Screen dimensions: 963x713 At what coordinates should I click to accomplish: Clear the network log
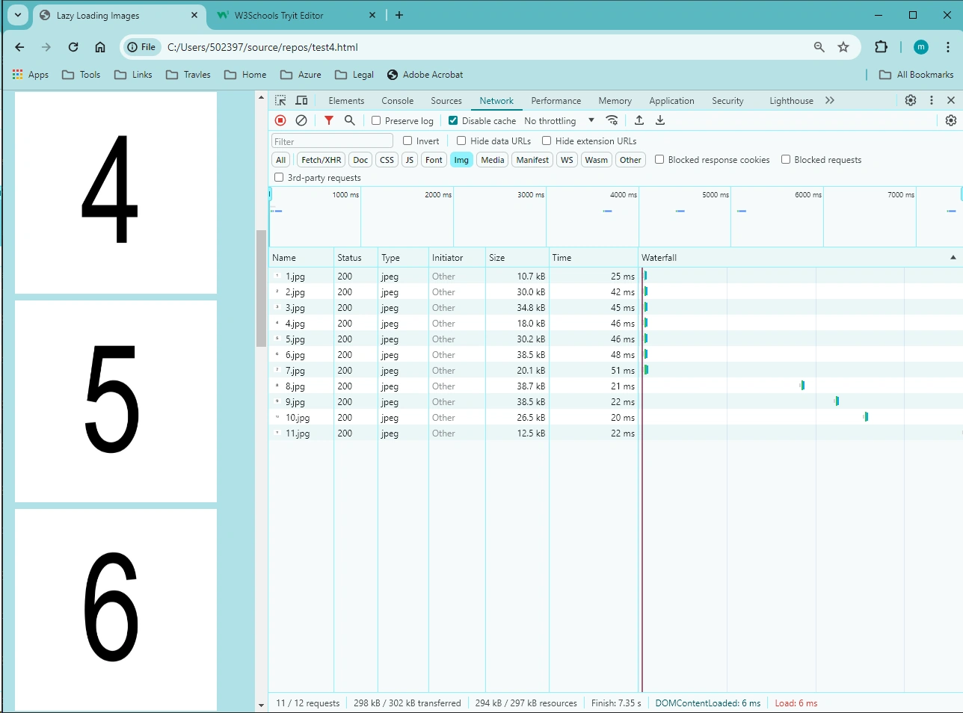pos(301,120)
